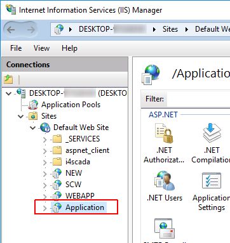This screenshot has width=230, height=243.
Task: Expand the i4scada folder node
Action: 44,162
